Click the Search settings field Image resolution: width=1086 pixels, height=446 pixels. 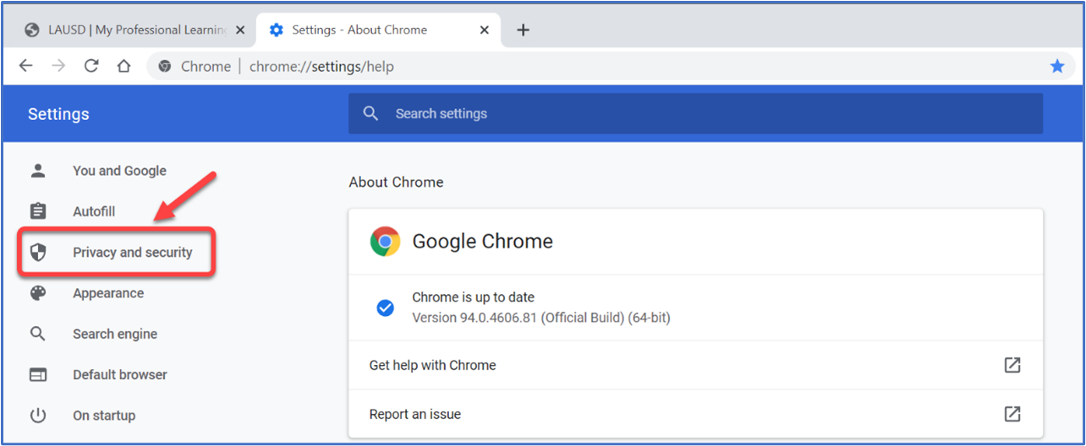pyautogui.click(x=695, y=113)
